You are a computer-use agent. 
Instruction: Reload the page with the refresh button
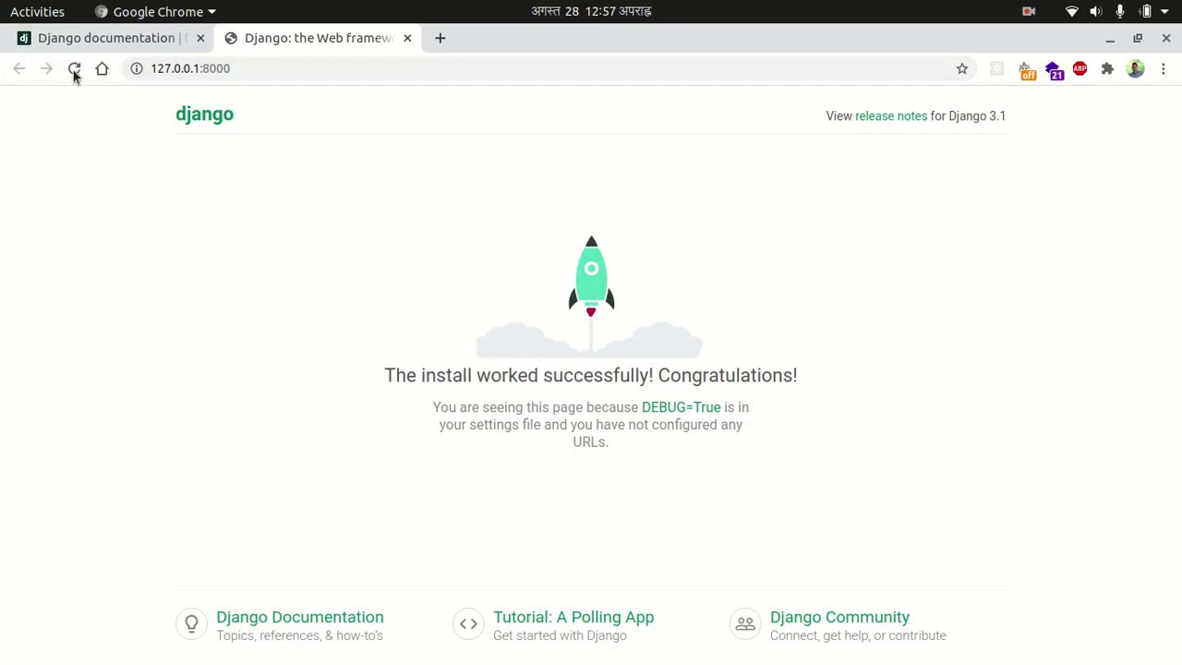74,68
